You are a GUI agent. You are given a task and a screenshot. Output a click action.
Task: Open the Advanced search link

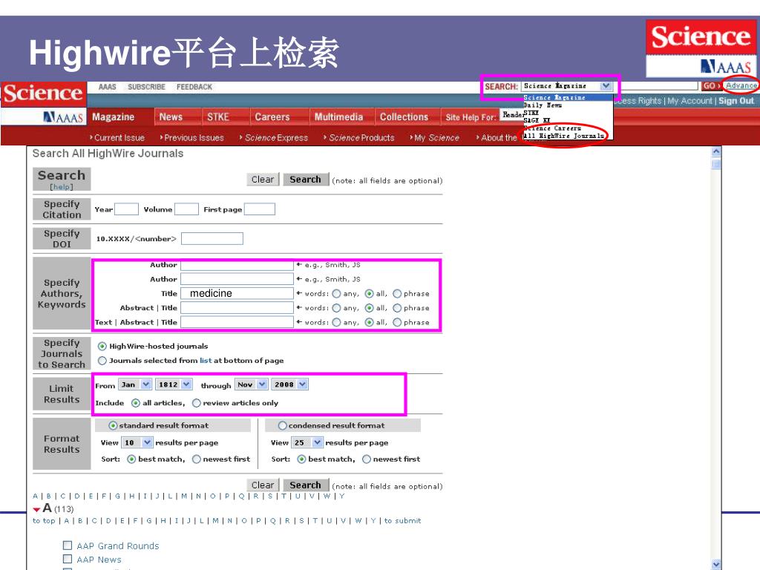pyautogui.click(x=741, y=85)
